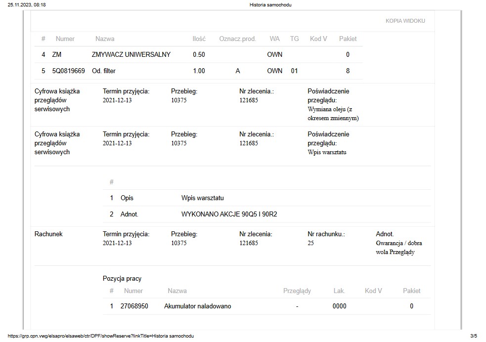
Task: Click Wymiana oleju (z okresem zmiennym) text
Action: [333, 113]
